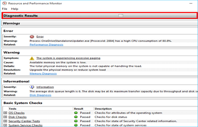Image resolution: width=198 pixels, height=127 pixels.
Task: Open the File menu
Action: [5, 9]
